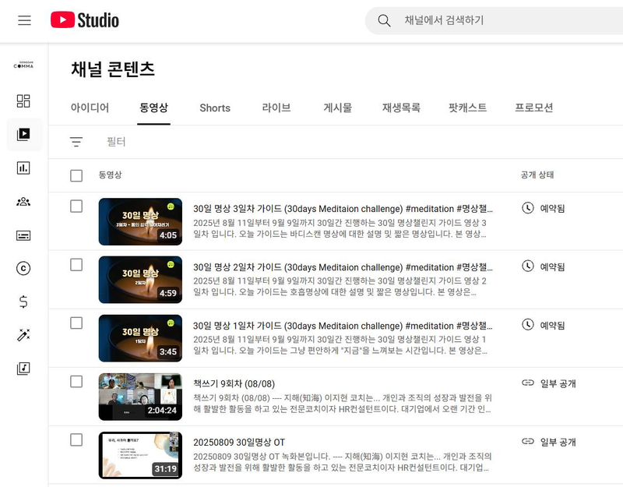Open title link 책쓰기 9회차 (08/08)

point(234,384)
